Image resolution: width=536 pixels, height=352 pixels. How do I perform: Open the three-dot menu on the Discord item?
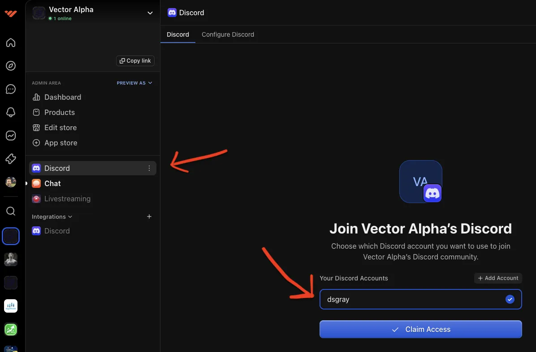click(x=149, y=168)
